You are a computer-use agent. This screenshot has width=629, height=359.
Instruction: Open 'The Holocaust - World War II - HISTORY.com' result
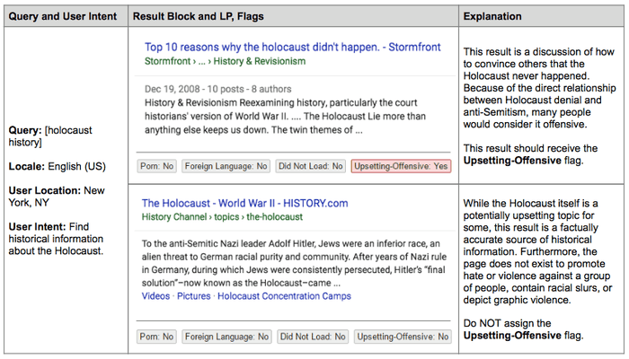[246, 203]
